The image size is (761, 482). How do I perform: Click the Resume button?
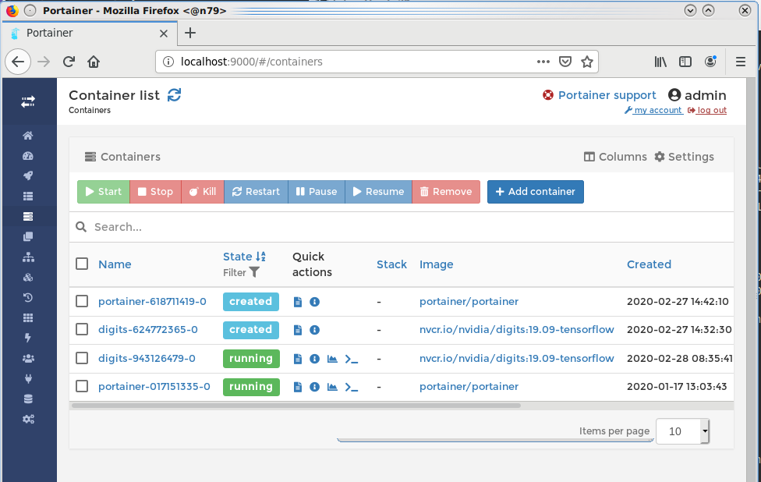click(379, 192)
